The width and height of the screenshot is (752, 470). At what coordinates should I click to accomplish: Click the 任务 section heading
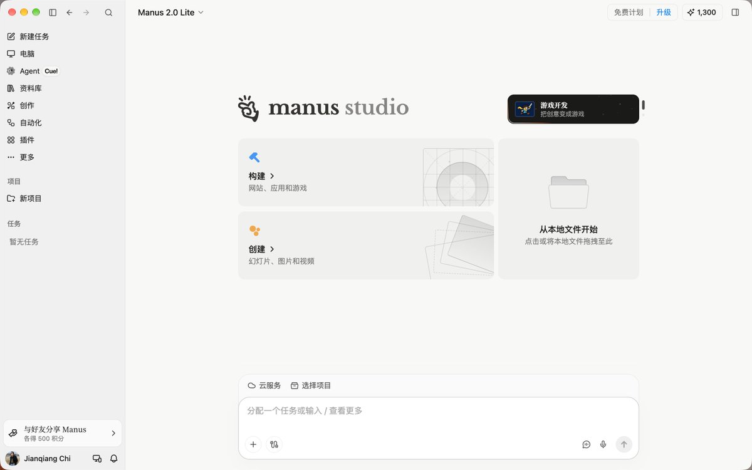coord(14,224)
